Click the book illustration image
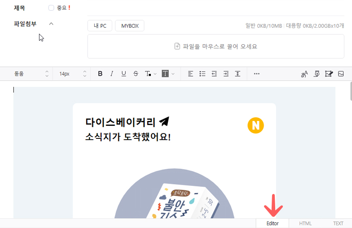Viewport: 352px width, 228px height. (x=174, y=194)
